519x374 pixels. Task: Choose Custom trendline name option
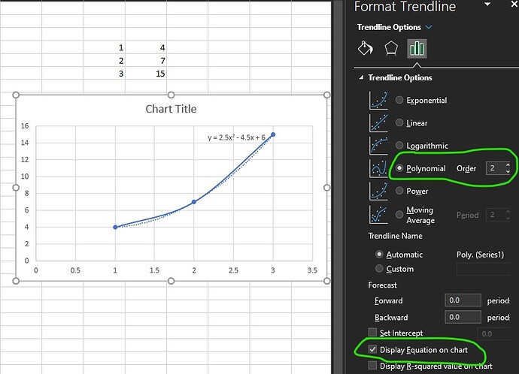tap(379, 269)
